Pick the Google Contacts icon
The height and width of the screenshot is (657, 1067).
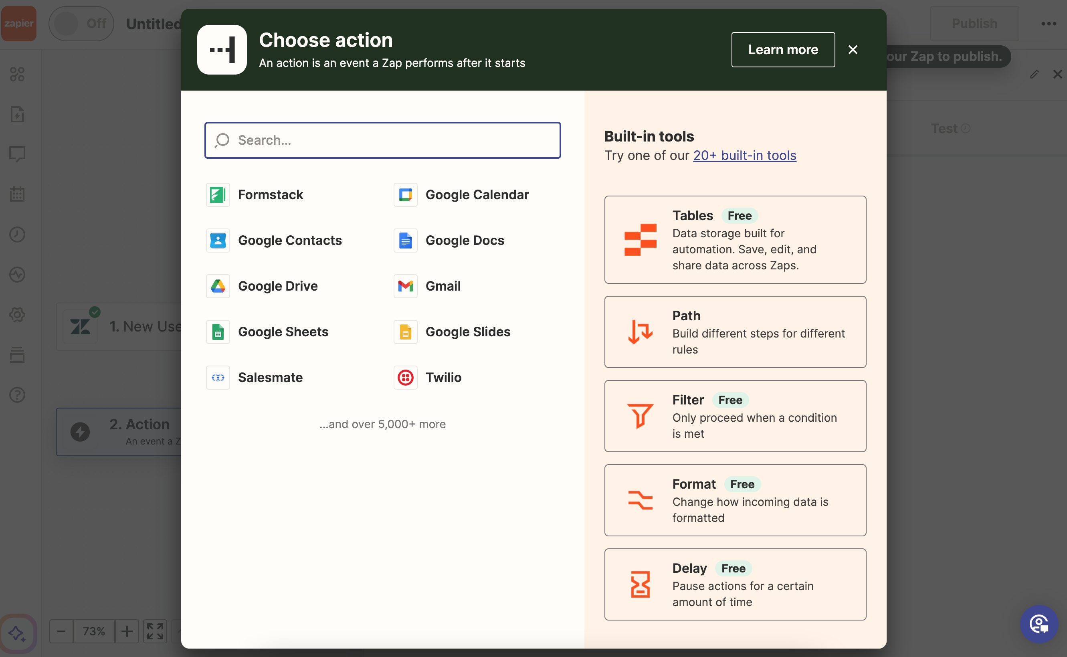coord(218,240)
